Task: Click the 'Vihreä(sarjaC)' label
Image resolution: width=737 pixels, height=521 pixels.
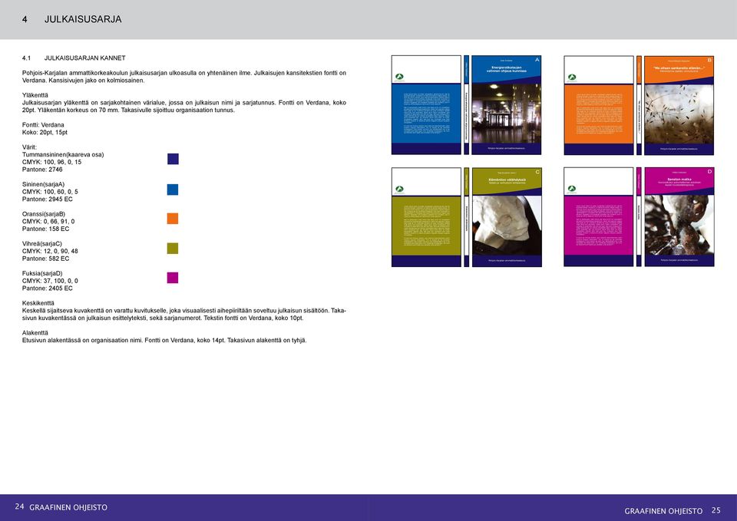Action: click(x=41, y=244)
